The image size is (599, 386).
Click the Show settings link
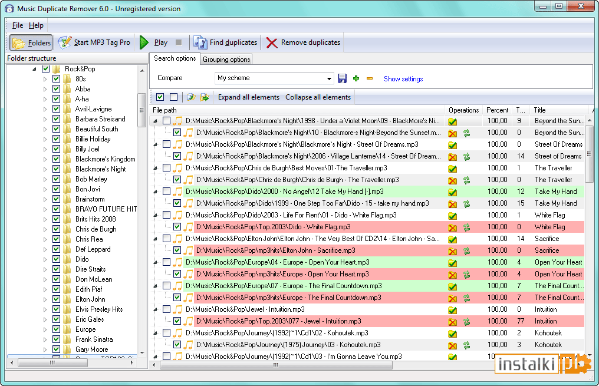[403, 79]
